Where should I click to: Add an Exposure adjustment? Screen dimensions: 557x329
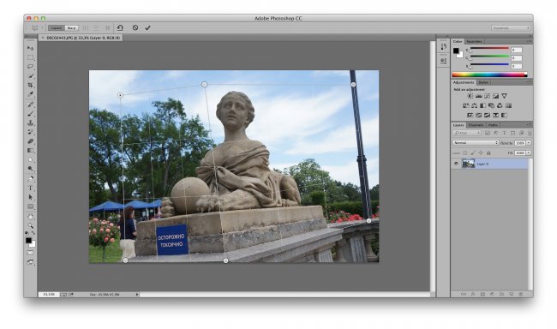coord(495,96)
